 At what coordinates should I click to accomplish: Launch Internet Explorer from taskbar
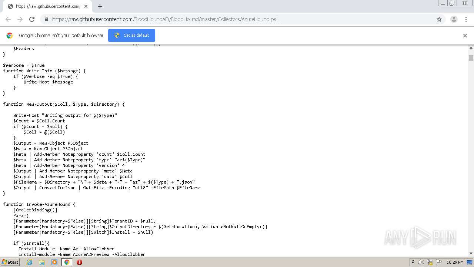(x=29, y=262)
